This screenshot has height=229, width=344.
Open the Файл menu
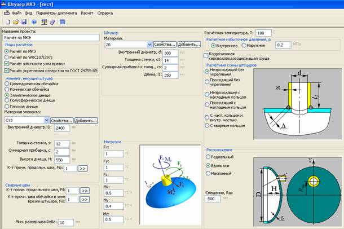[x=17, y=13]
